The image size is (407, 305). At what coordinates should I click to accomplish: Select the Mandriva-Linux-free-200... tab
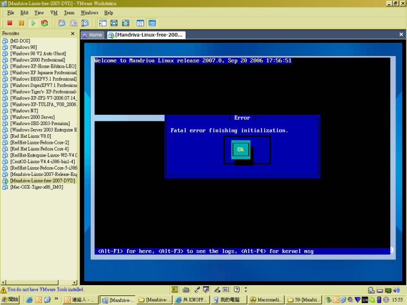(146, 35)
